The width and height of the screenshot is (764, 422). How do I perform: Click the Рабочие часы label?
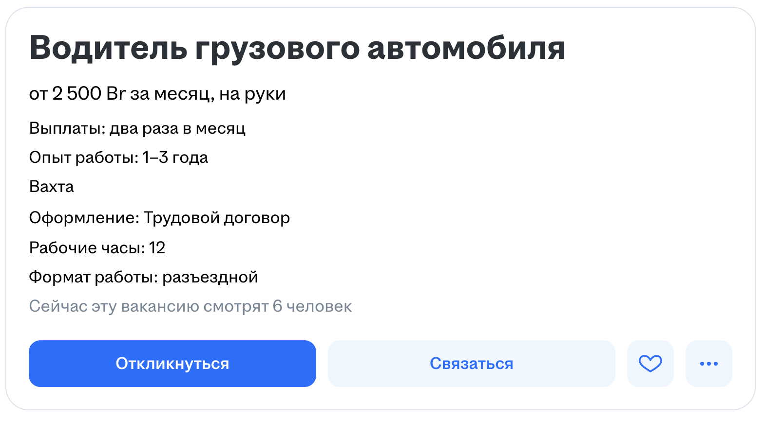(x=87, y=248)
